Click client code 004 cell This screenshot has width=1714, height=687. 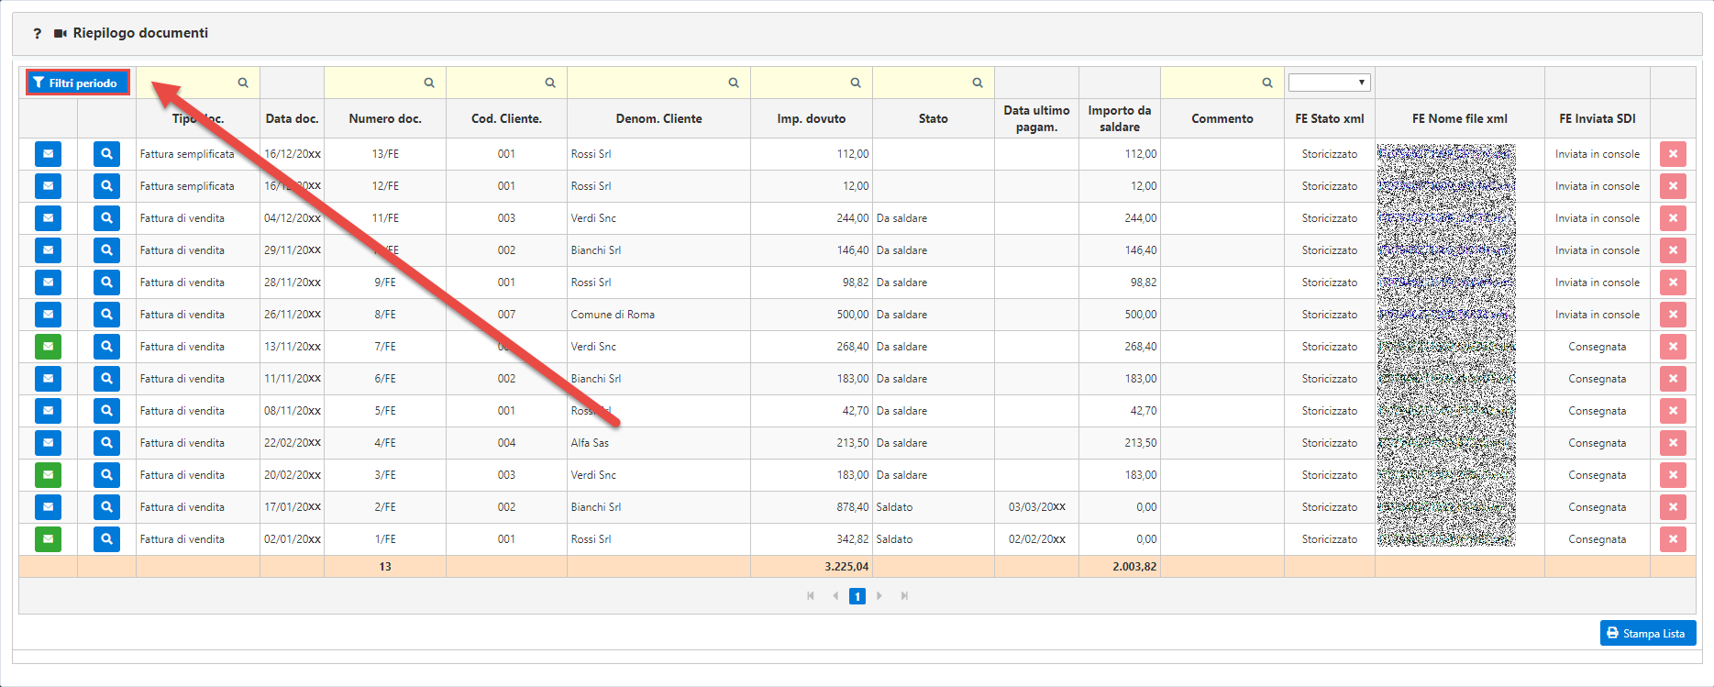(x=506, y=443)
